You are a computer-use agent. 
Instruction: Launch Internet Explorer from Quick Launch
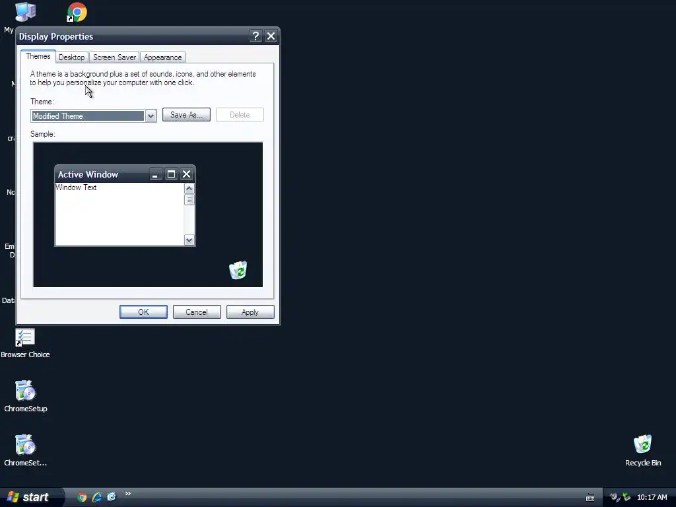coord(97,497)
